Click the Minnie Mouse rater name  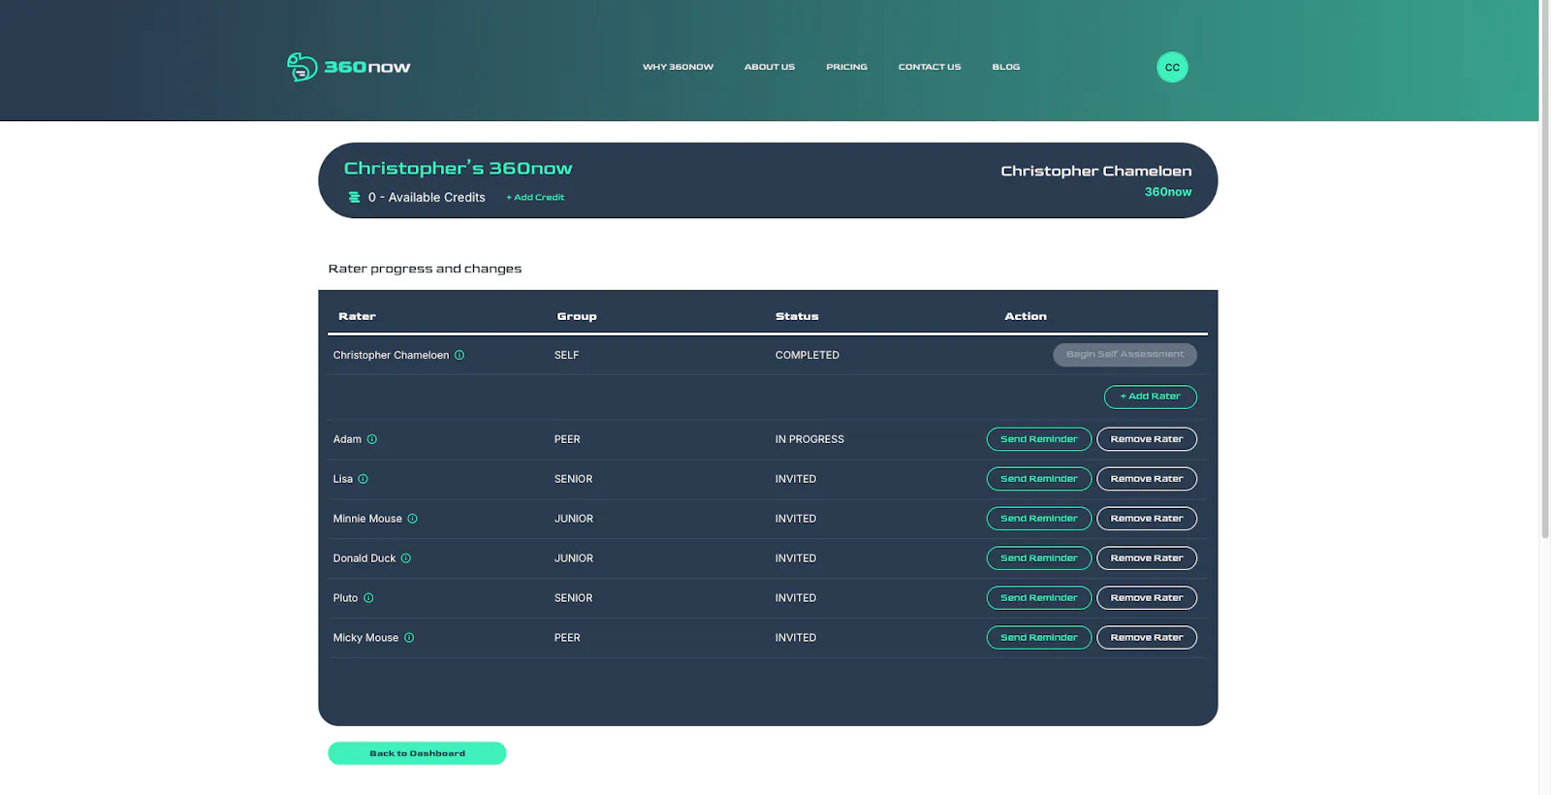pos(367,519)
